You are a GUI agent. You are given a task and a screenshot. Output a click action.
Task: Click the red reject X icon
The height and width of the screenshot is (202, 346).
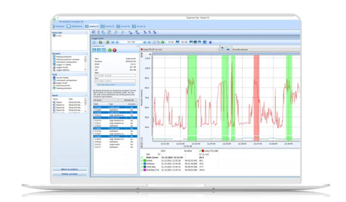[x=114, y=50]
